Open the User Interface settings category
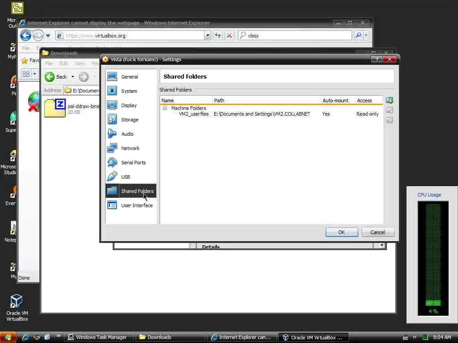 131,205
